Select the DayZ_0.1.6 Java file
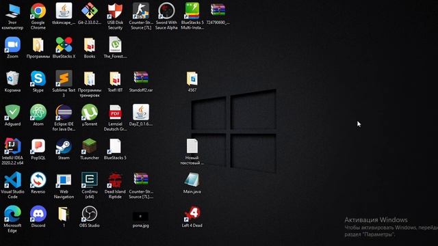Screen dimensions: 438x246 pyautogui.click(x=141, y=112)
